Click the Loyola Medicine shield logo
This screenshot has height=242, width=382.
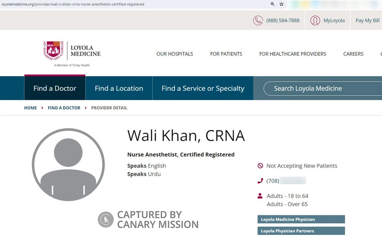pyautogui.click(x=53, y=50)
